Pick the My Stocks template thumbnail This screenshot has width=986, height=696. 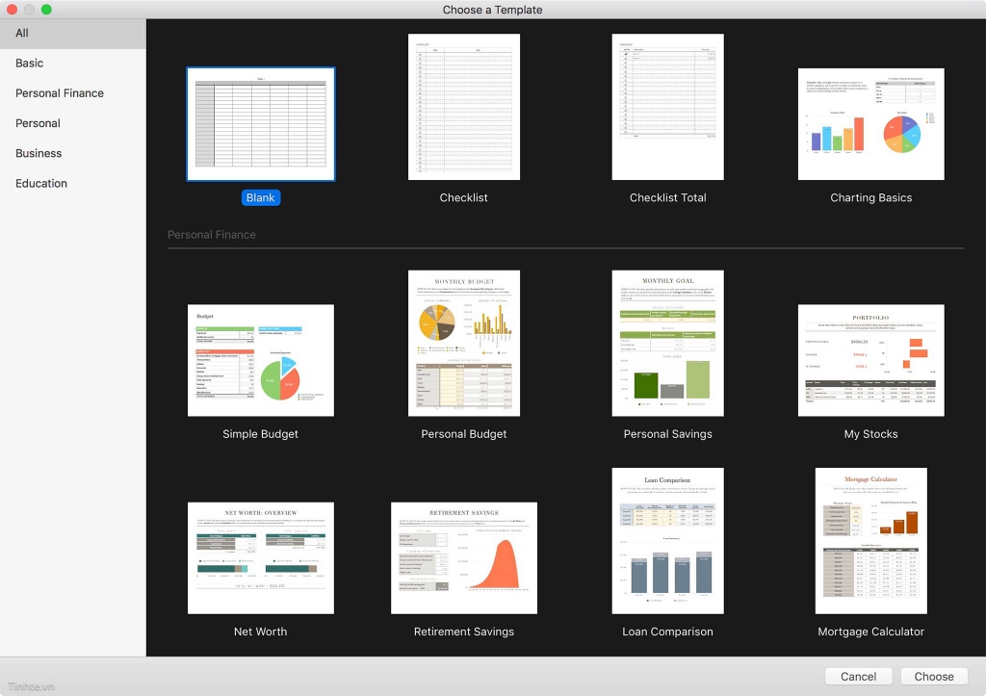tap(870, 360)
